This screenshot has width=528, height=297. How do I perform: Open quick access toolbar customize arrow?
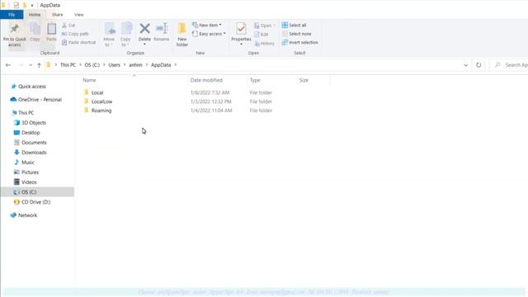tap(32, 6)
